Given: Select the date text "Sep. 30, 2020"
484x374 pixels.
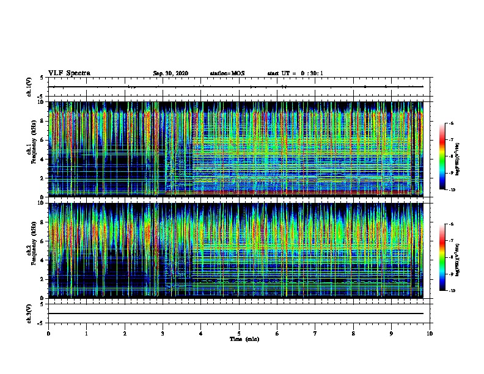Looking at the screenshot, I should [x=170, y=73].
